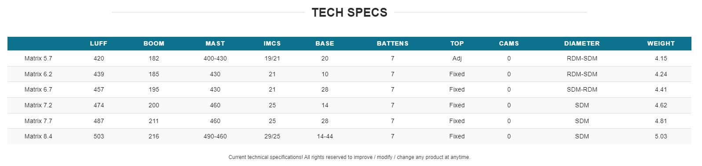
Task: Select the BATTENS column header
Action: [x=393, y=43]
